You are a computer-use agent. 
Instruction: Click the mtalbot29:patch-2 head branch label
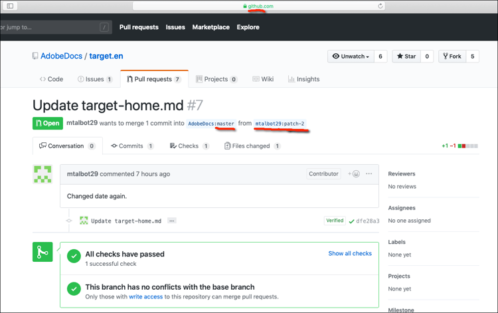pyautogui.click(x=280, y=124)
